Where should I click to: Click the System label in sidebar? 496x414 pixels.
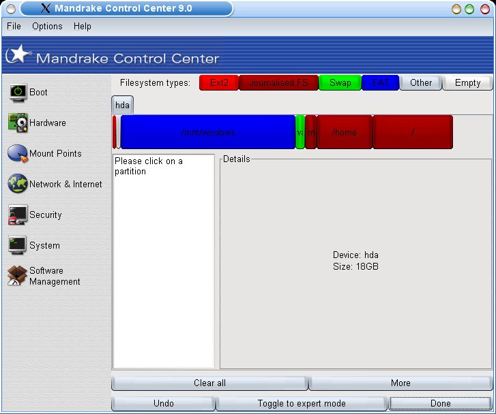pyautogui.click(x=44, y=245)
